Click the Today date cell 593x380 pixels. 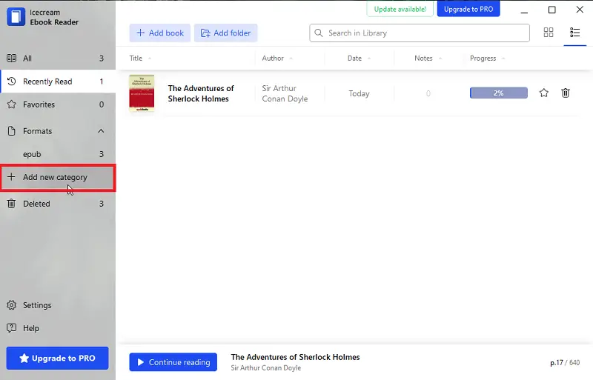click(359, 93)
